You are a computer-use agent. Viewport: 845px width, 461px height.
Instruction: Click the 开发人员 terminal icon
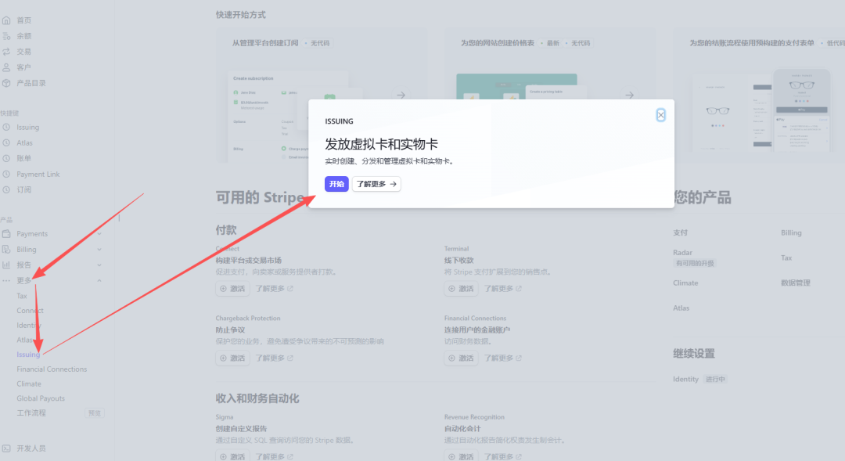click(6, 448)
